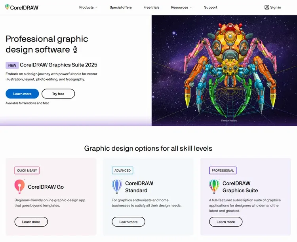Click the CorelDRAW Go title

pos(46,187)
